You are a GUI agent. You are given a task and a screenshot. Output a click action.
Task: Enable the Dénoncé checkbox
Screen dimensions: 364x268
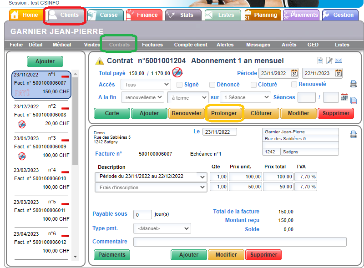(212, 85)
